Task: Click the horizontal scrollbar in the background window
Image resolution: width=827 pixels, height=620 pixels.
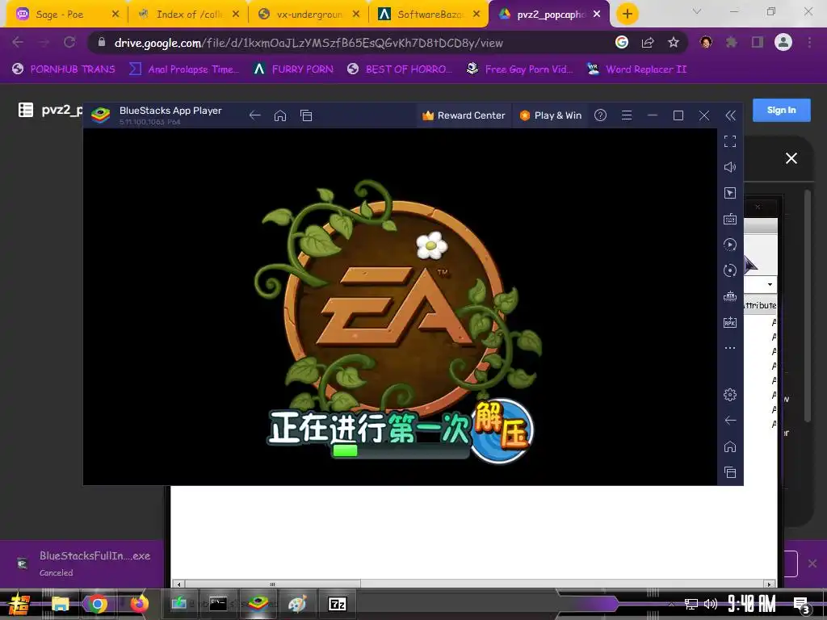Action: pos(272,584)
